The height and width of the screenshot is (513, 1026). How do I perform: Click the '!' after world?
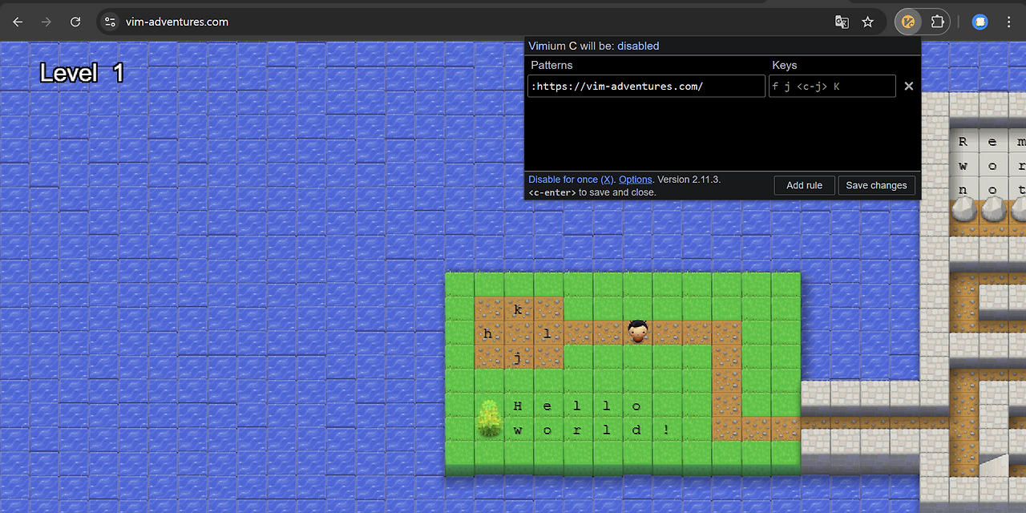tap(666, 430)
